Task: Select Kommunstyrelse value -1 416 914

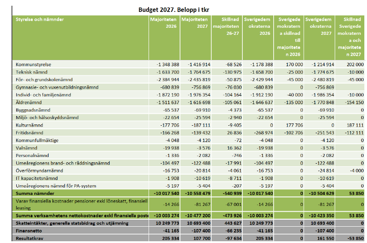Action: tap(199, 64)
